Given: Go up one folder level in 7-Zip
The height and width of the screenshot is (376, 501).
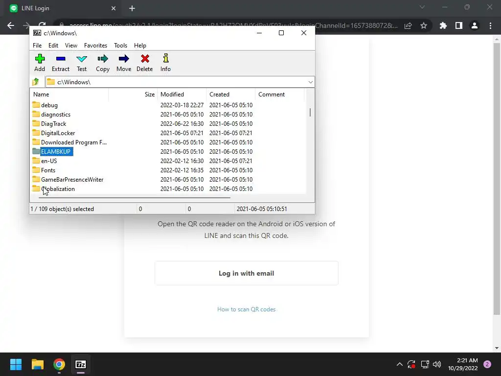Looking at the screenshot, I should click(x=36, y=82).
